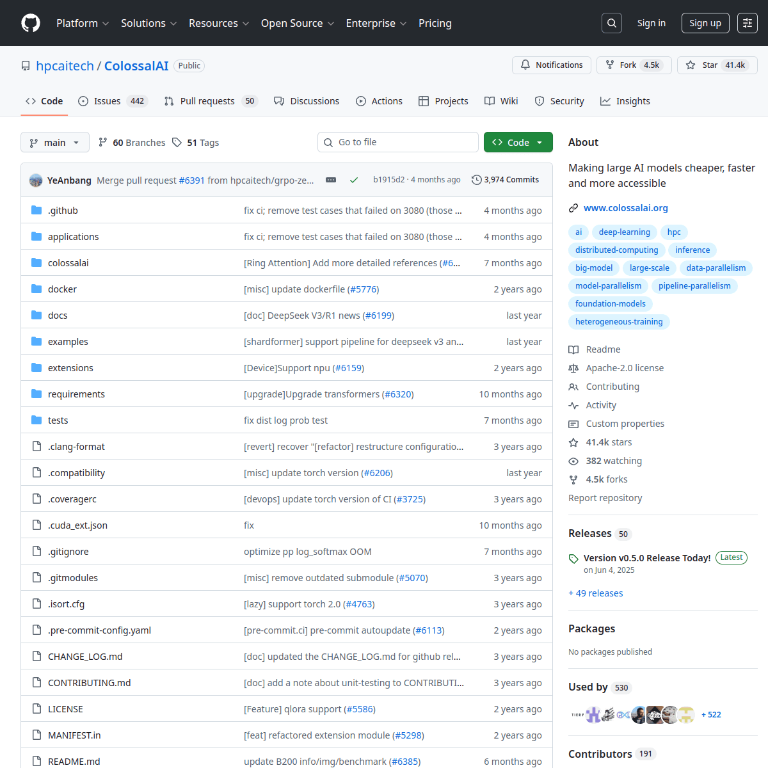Click the Go to file search field
The height and width of the screenshot is (768, 768).
pos(398,142)
